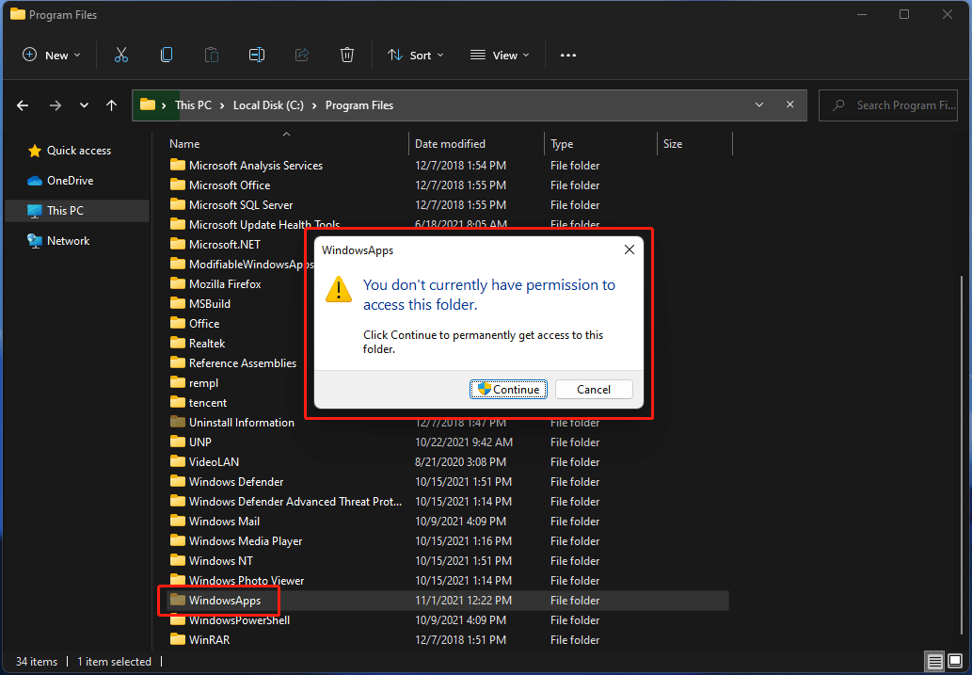Sort by Date modified column header
The image size is (972, 675).
[x=451, y=144]
